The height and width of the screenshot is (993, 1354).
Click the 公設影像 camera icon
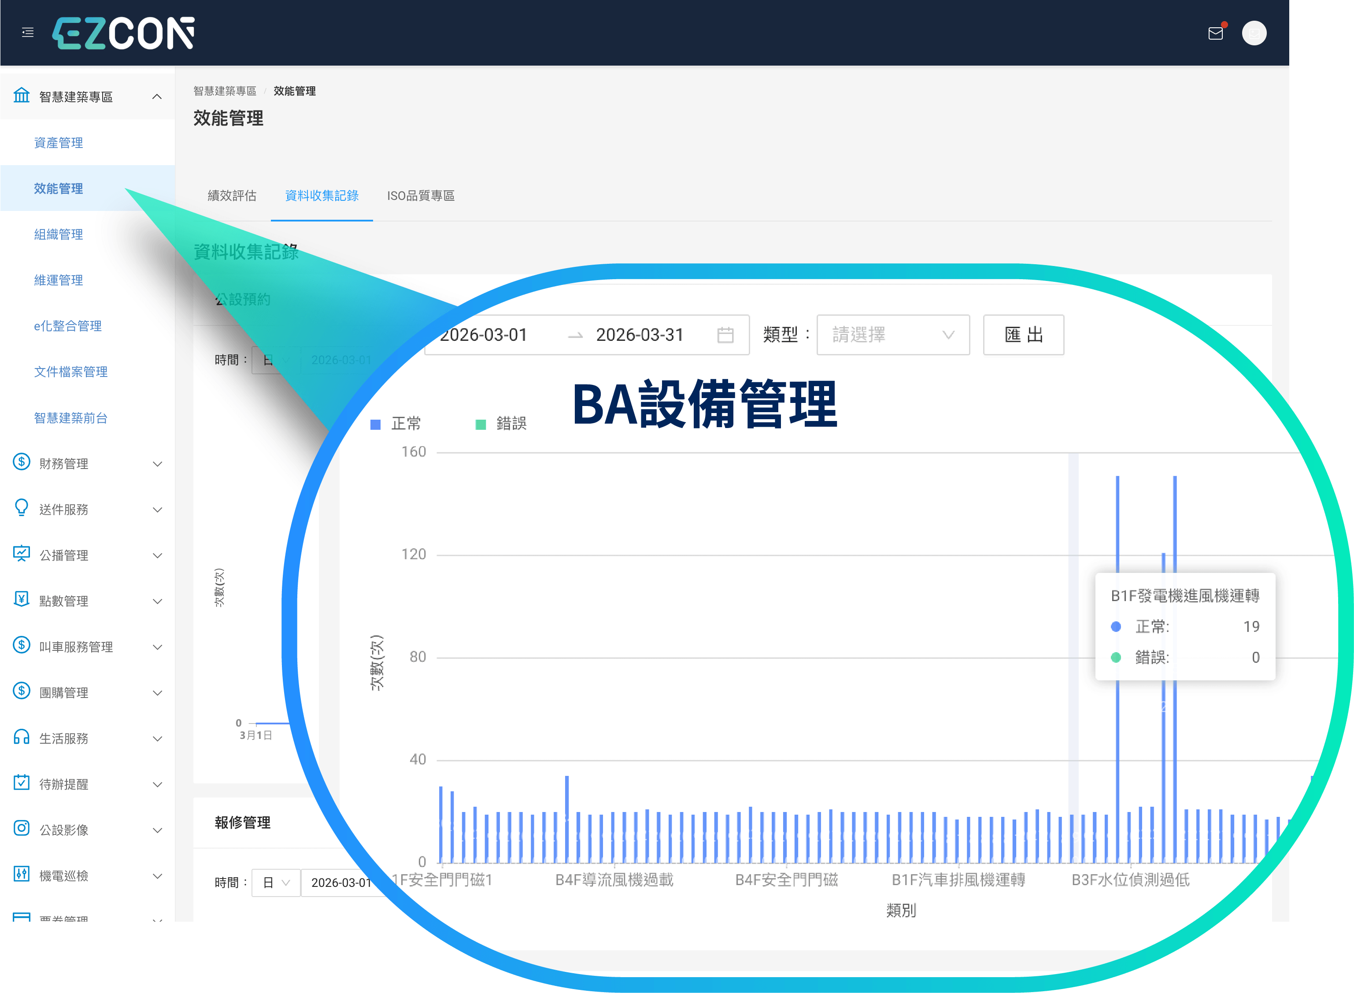22,828
